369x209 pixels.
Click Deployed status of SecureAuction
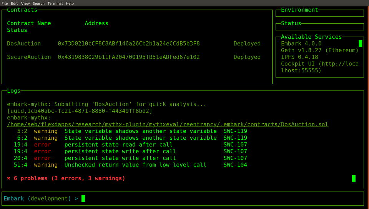pyautogui.click(x=247, y=57)
